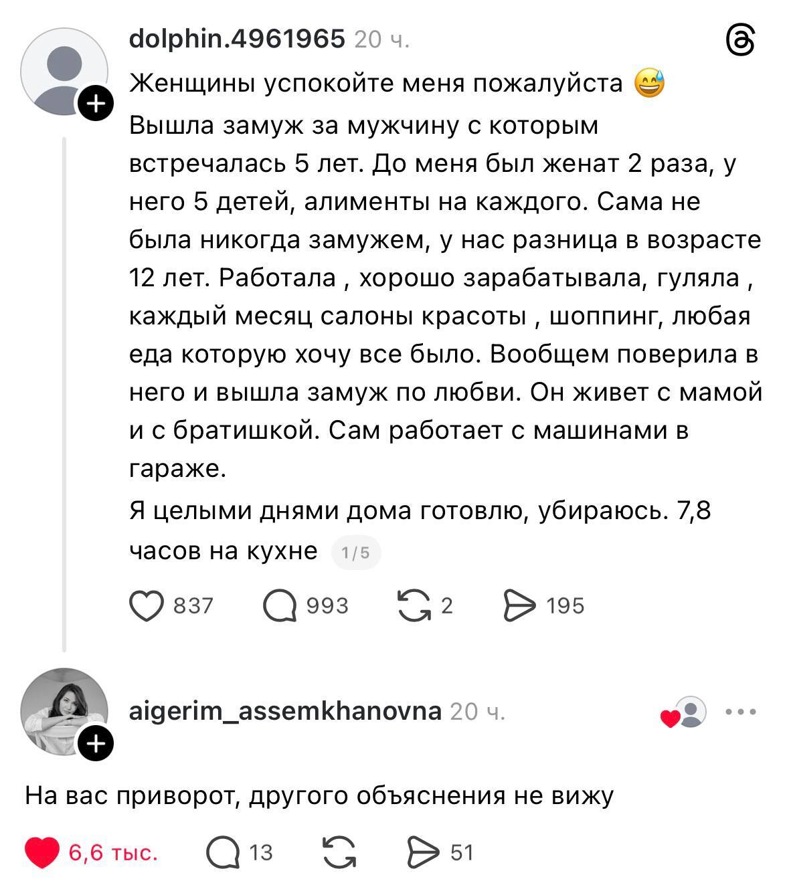This screenshot has width=789, height=885.
Task: Open the reply text 'На вас приворот'
Action: [x=319, y=796]
